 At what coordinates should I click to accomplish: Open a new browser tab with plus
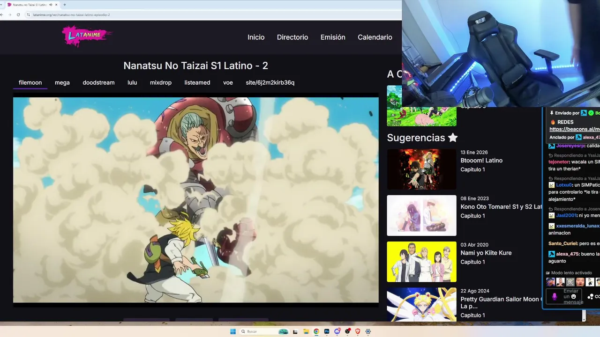64,5
